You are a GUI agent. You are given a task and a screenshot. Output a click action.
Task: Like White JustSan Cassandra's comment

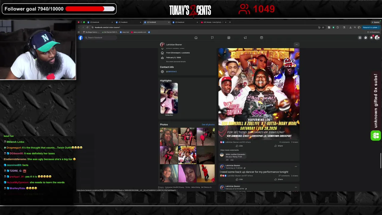click(x=232, y=160)
